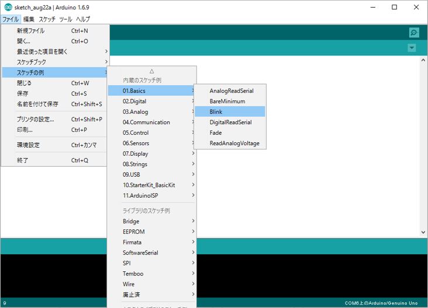Image resolution: width=428 pixels, height=308 pixels.
Task: Choose 開く... from the file menu
Action: [54, 41]
